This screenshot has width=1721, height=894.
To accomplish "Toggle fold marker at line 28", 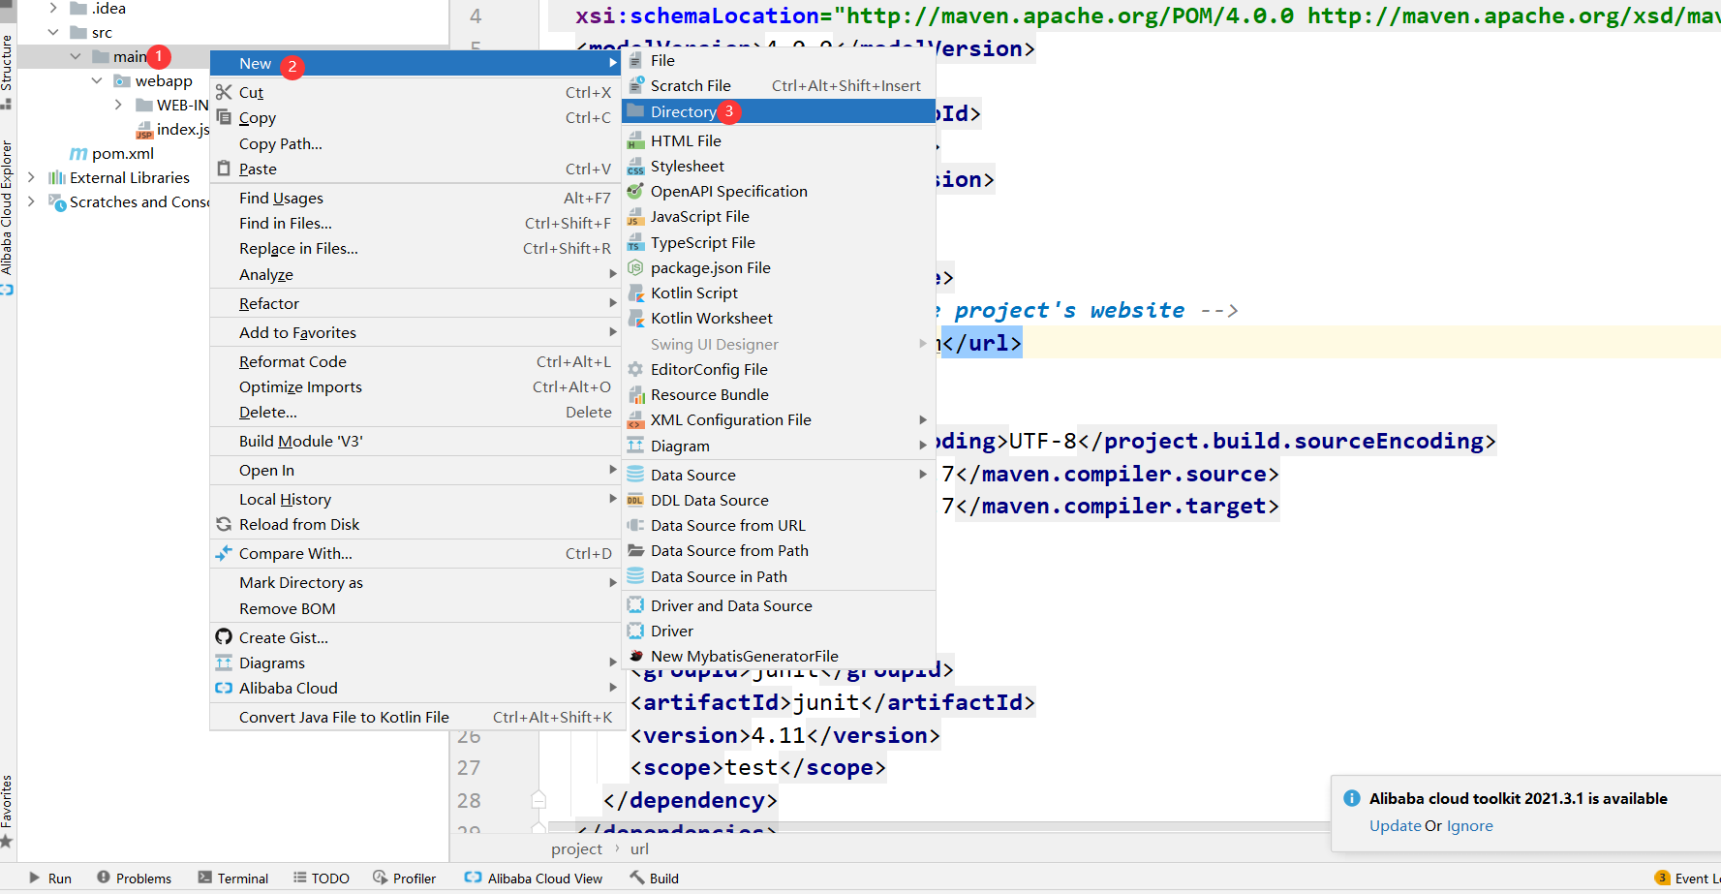I will 538,800.
